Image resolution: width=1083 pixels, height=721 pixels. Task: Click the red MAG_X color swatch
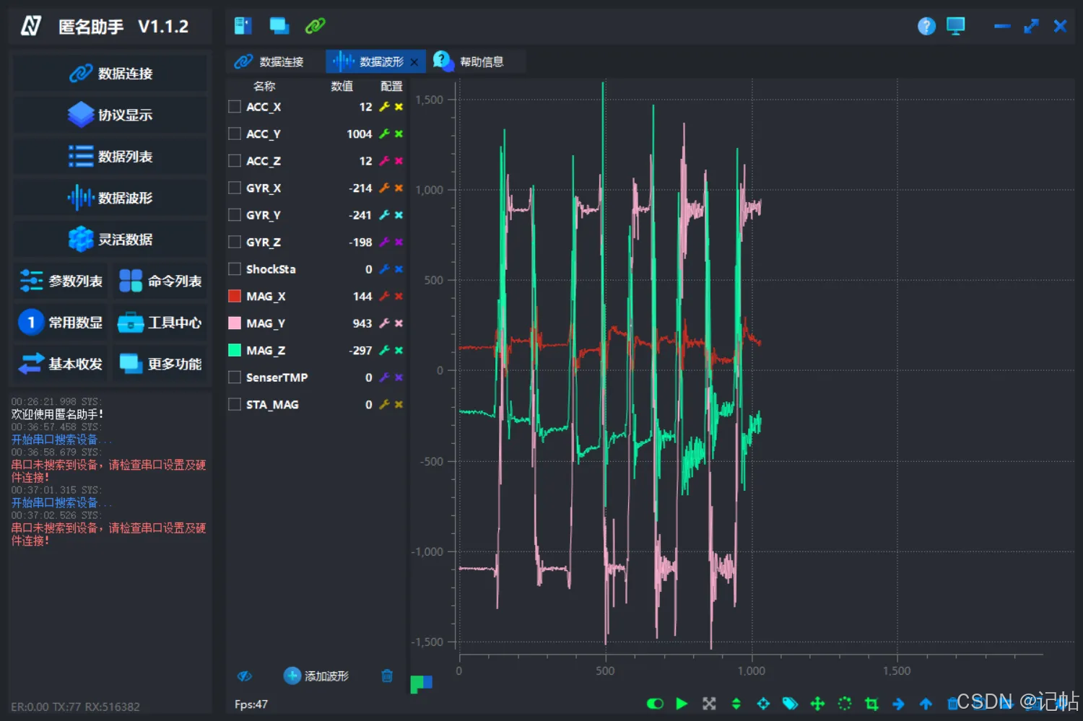pyautogui.click(x=235, y=297)
